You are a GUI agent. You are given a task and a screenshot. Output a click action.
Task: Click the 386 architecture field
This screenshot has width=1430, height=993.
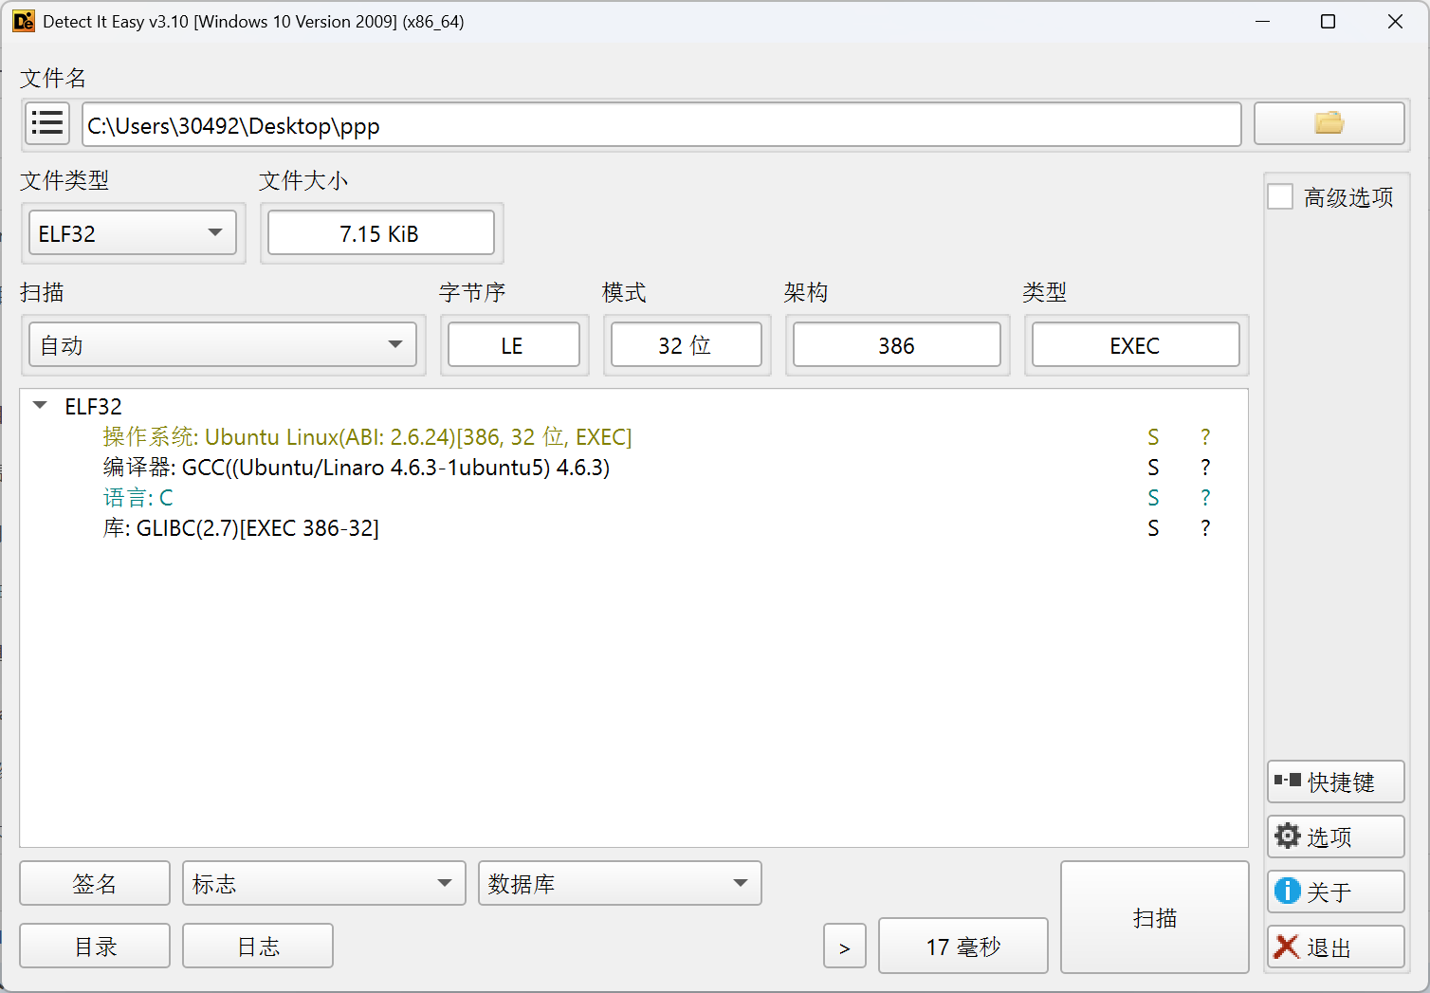tap(897, 345)
